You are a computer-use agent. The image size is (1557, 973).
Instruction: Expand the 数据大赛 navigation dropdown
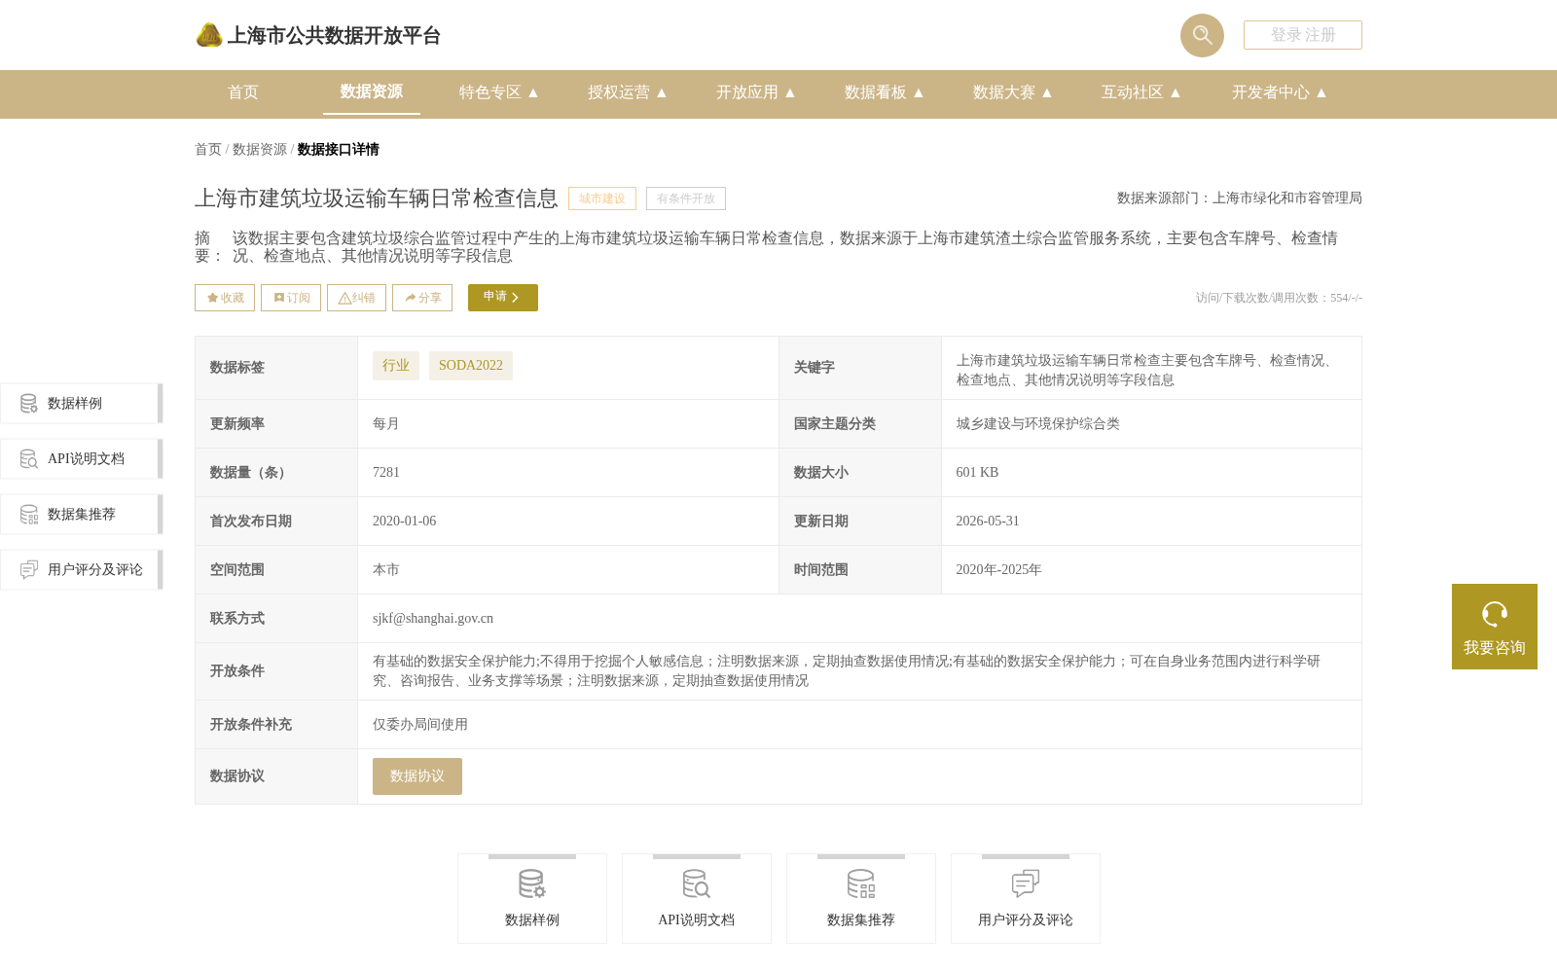pos(1013,92)
